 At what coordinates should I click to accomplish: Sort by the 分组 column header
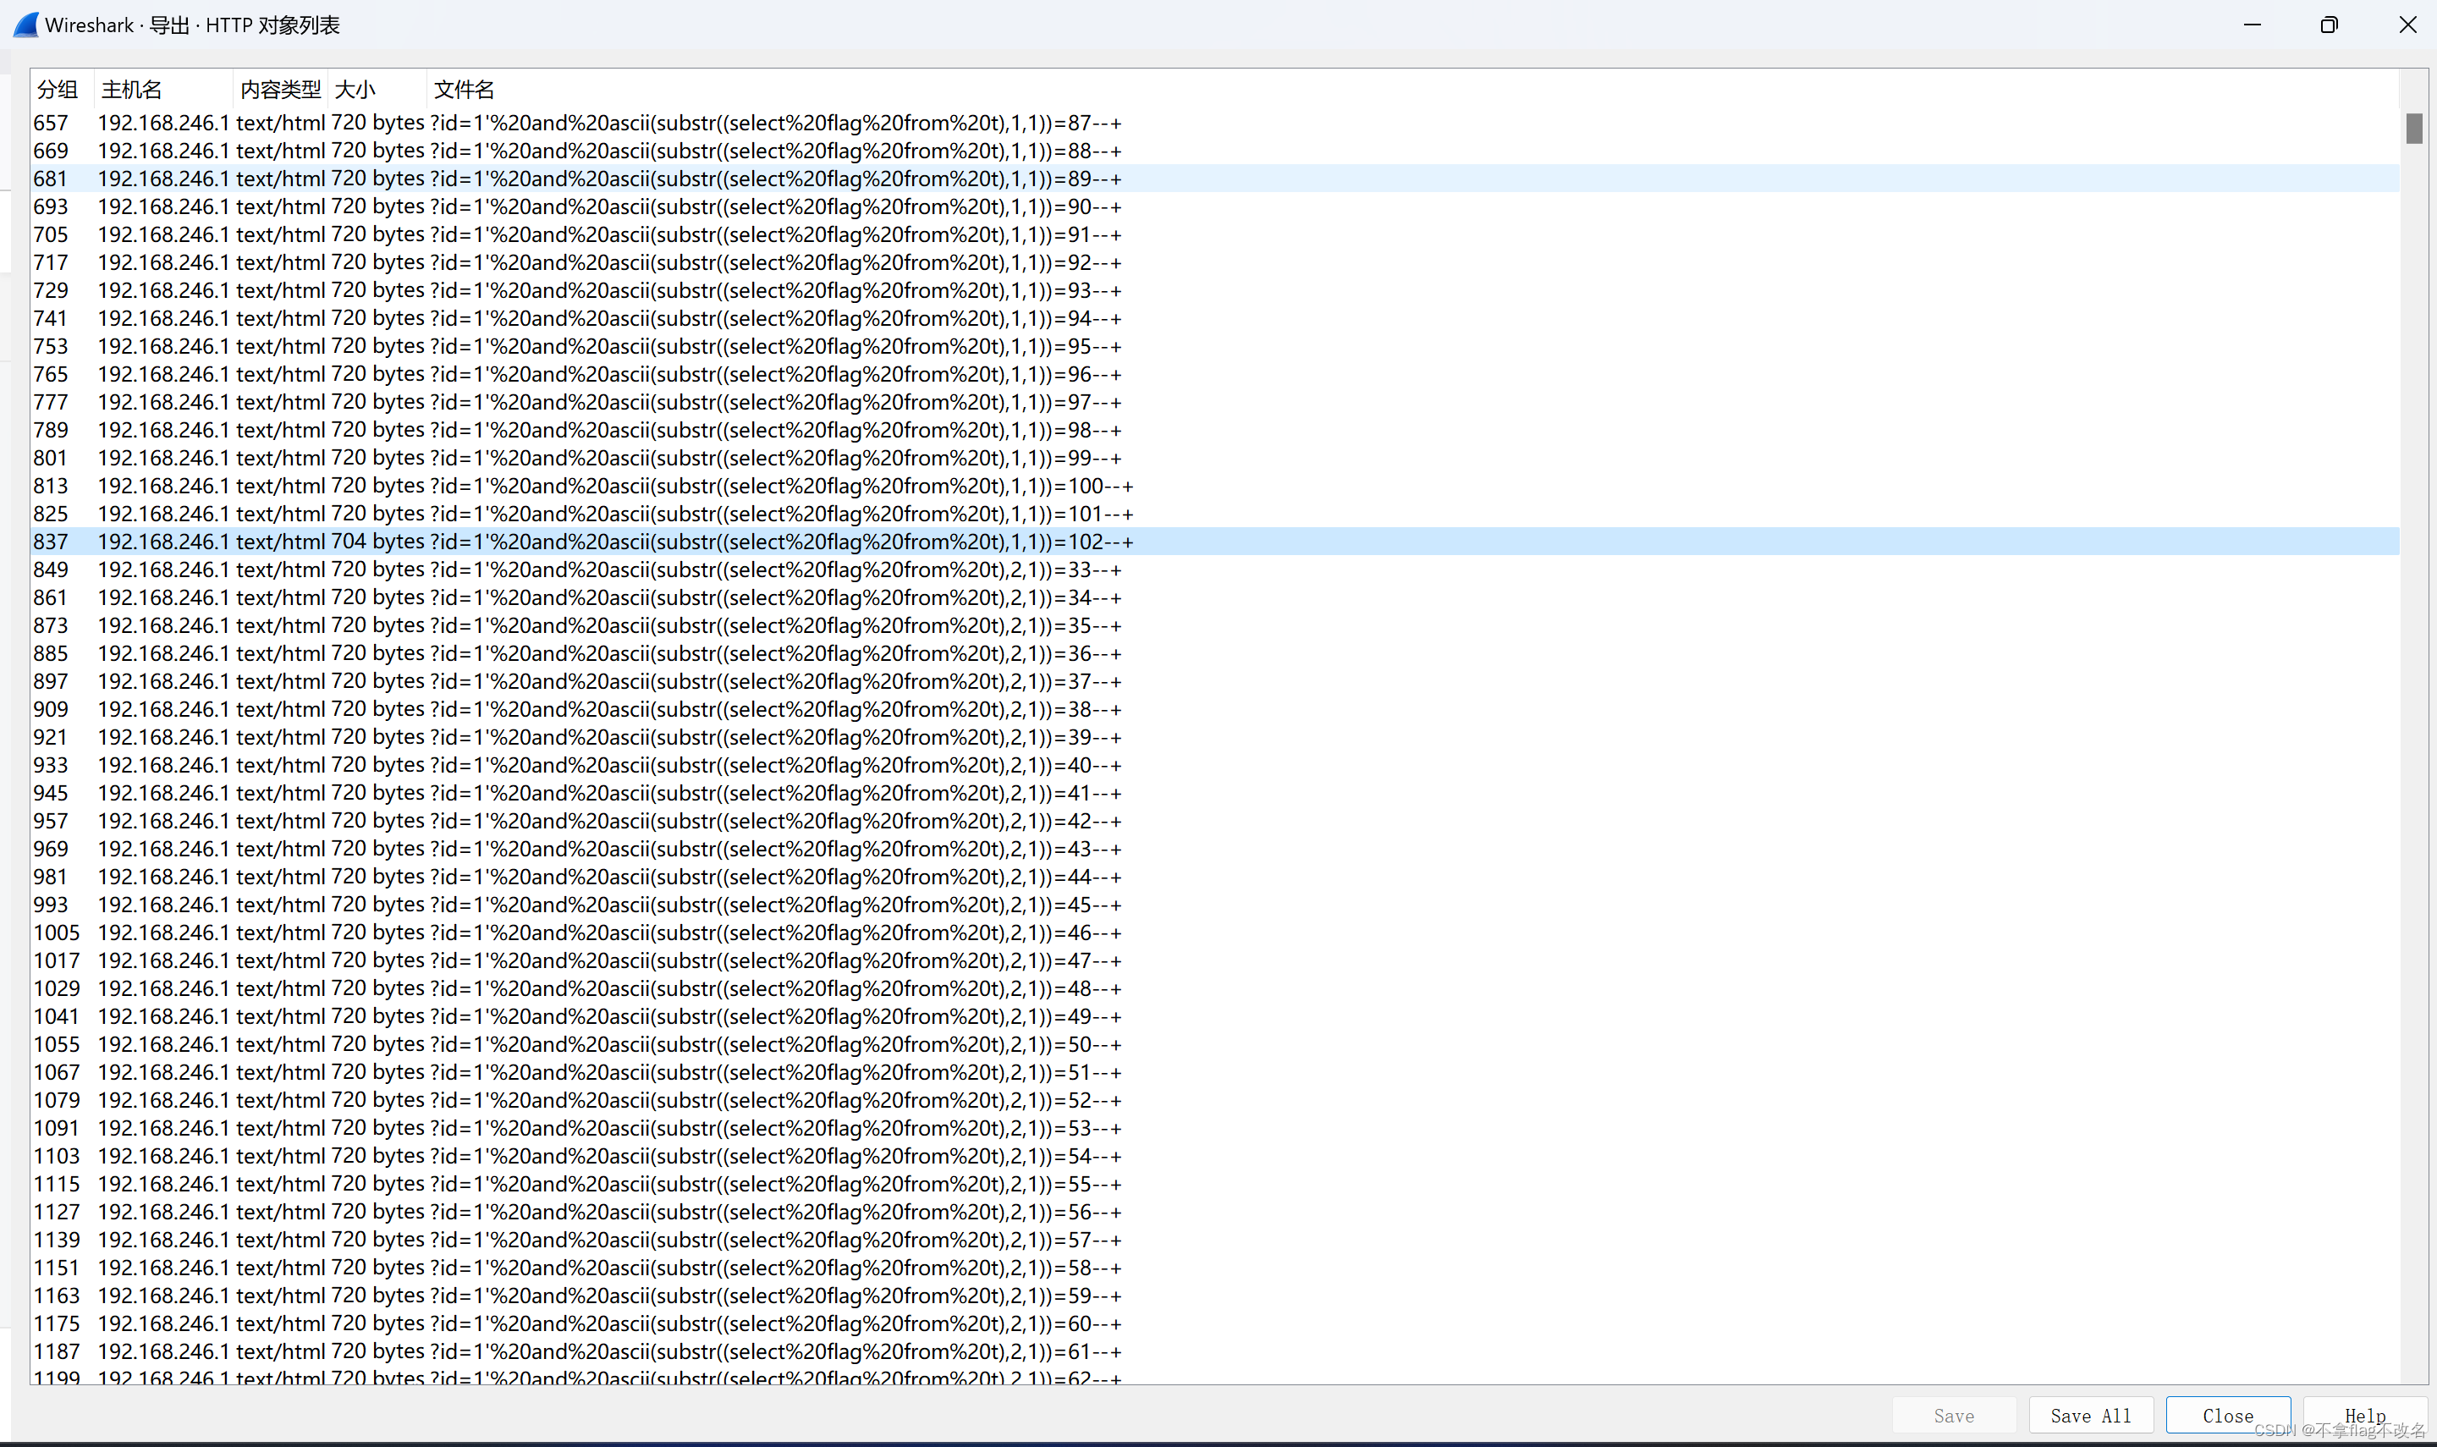[x=62, y=90]
